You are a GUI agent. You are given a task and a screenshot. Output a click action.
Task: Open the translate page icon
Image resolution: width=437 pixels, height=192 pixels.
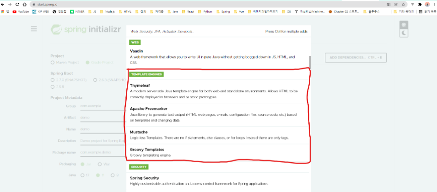point(388,5)
